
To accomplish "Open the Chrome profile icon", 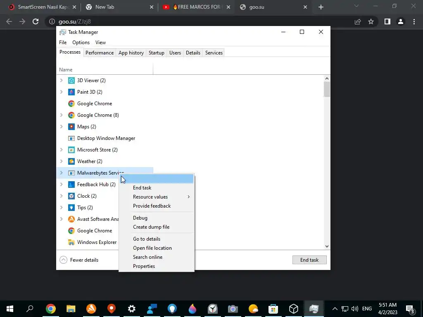I will point(401,21).
